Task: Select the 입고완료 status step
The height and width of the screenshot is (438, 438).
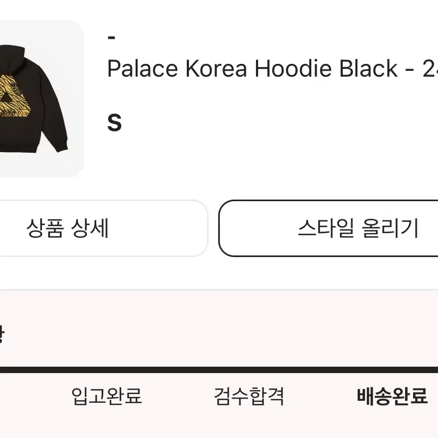Action: point(107,396)
